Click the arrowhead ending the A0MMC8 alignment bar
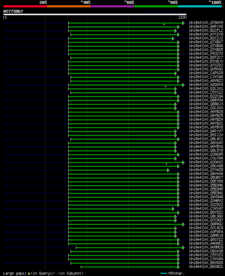 184,248
